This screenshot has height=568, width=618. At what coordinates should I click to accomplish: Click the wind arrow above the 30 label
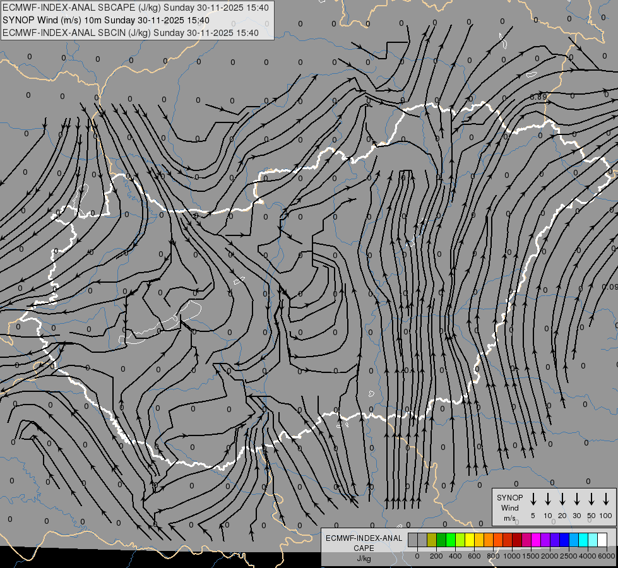click(x=576, y=499)
